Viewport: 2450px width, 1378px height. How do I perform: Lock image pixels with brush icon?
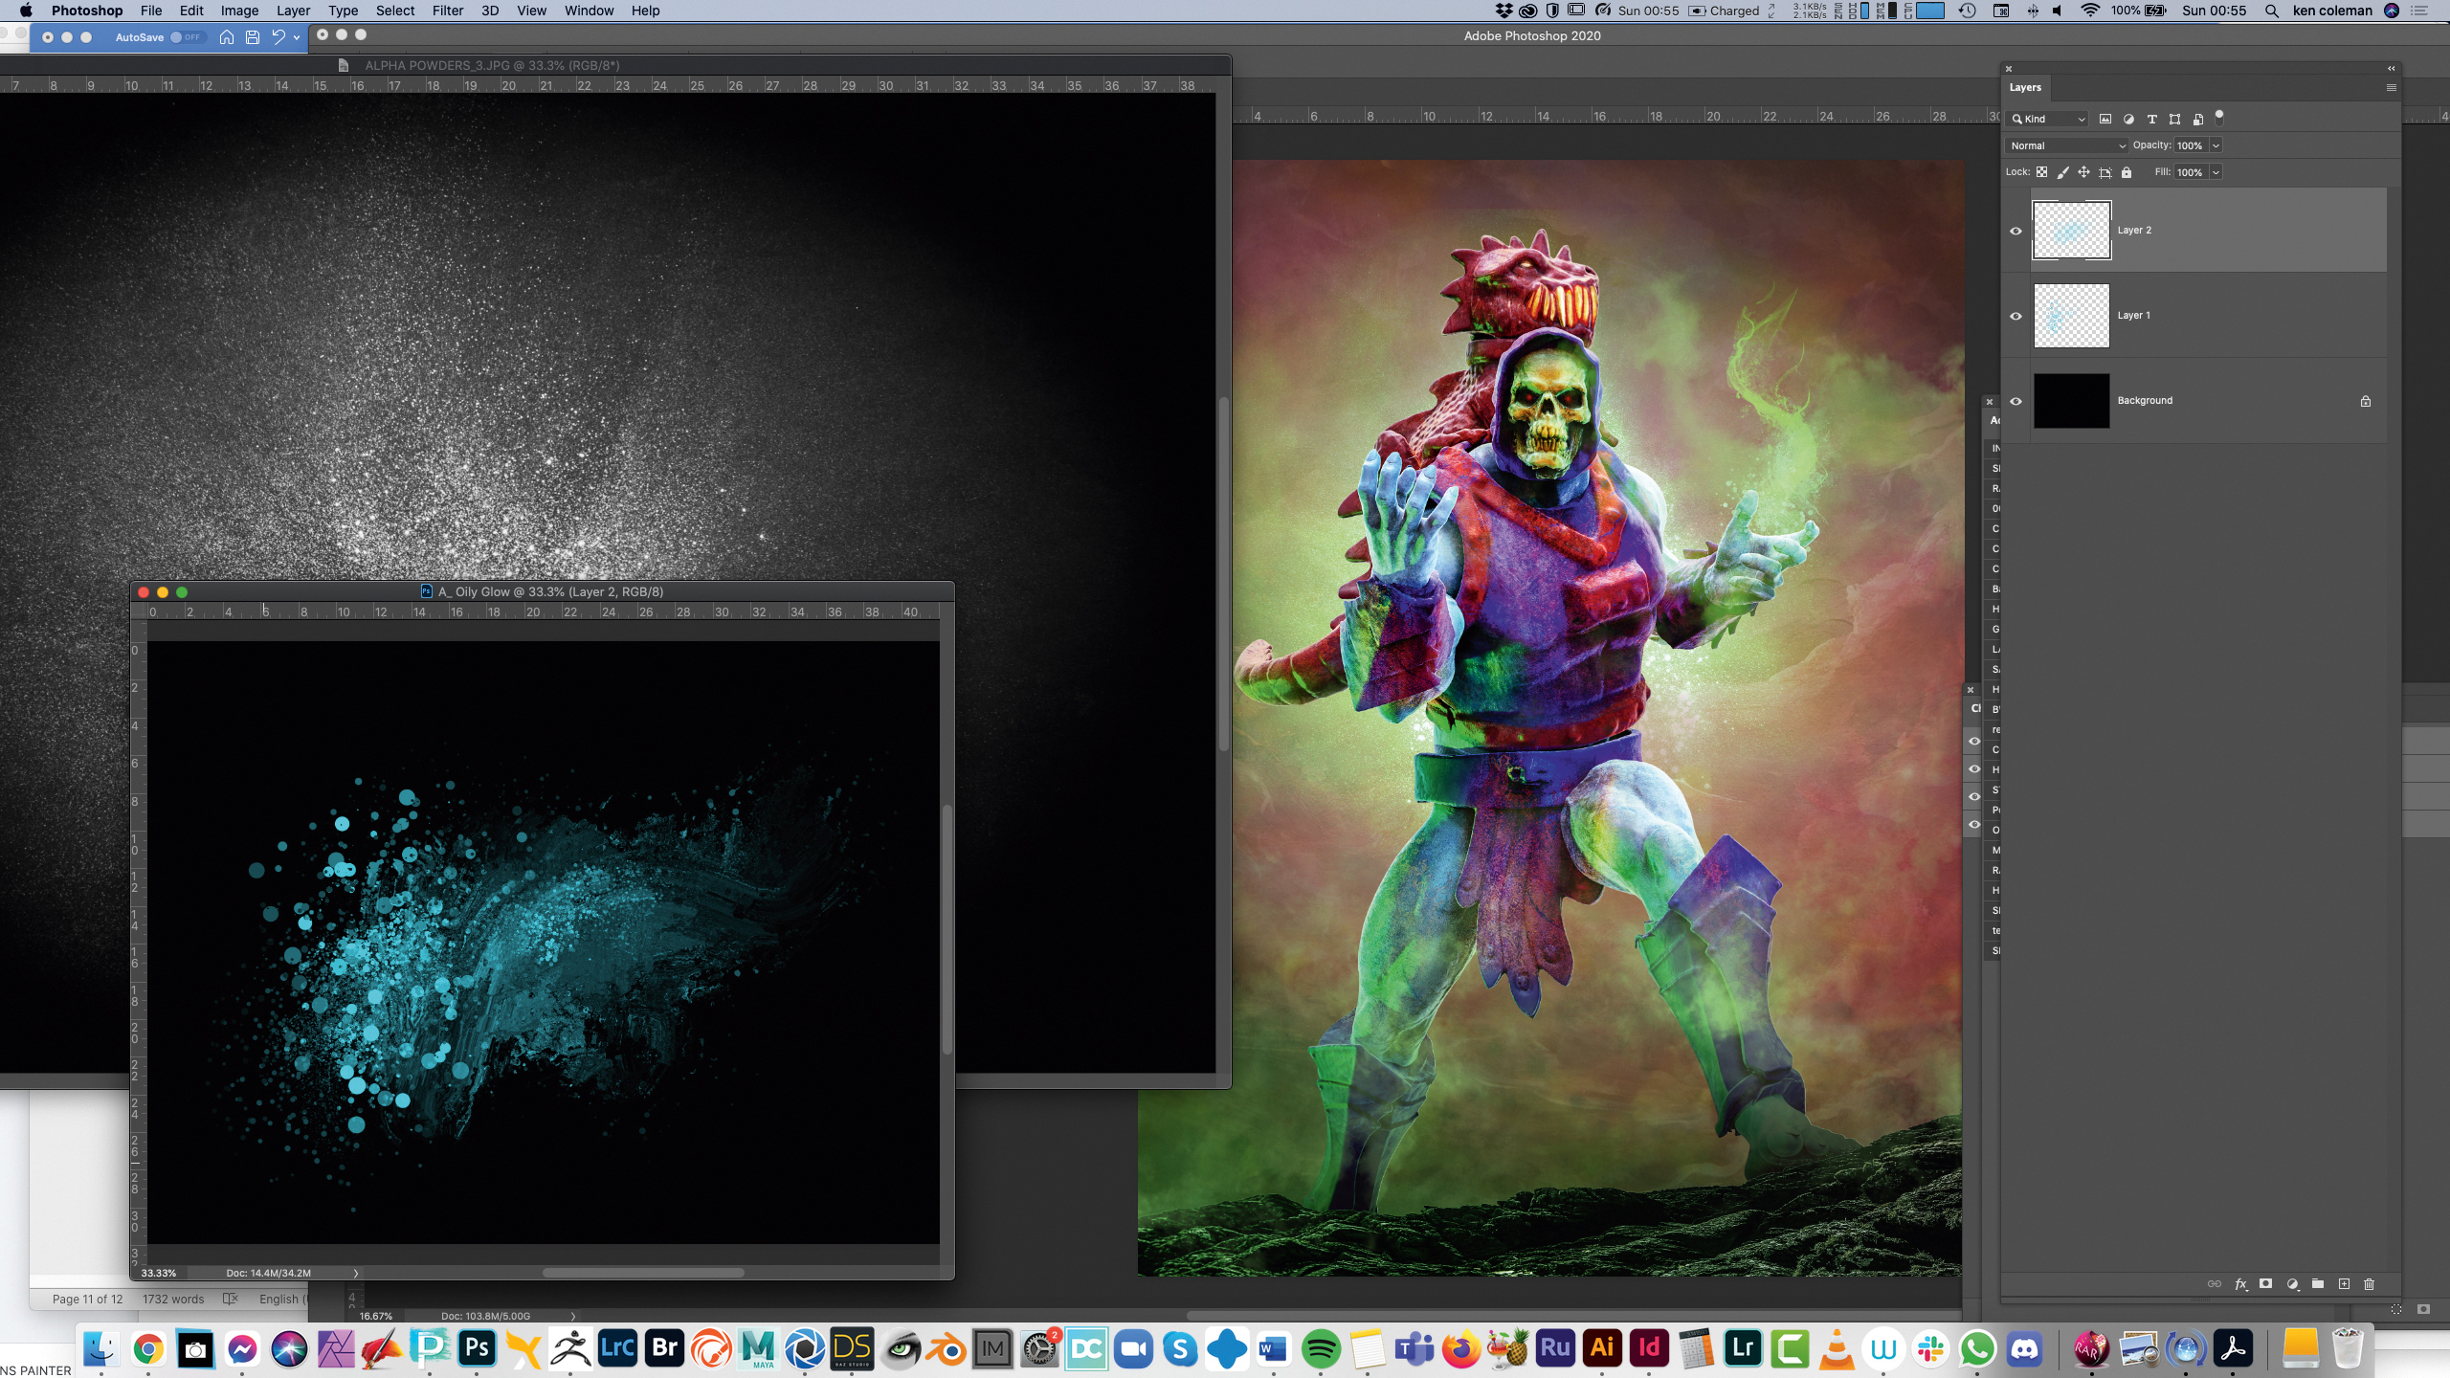pos(2062,172)
